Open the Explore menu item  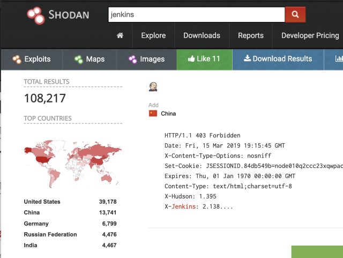(x=153, y=35)
